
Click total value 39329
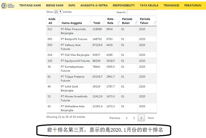coord(96,86)
